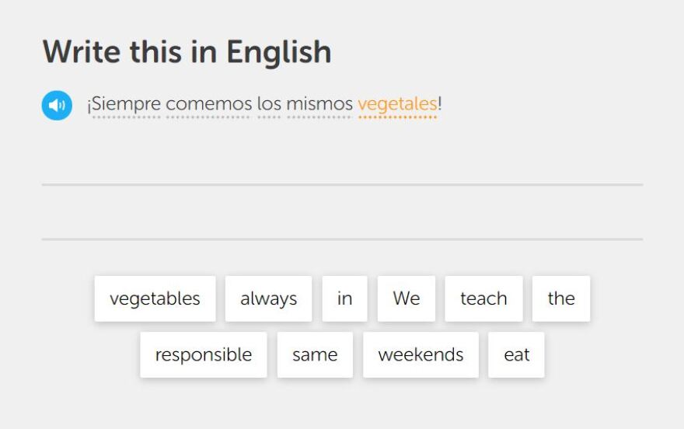Click the first empty answer line
The height and width of the screenshot is (429, 684).
[343, 159]
